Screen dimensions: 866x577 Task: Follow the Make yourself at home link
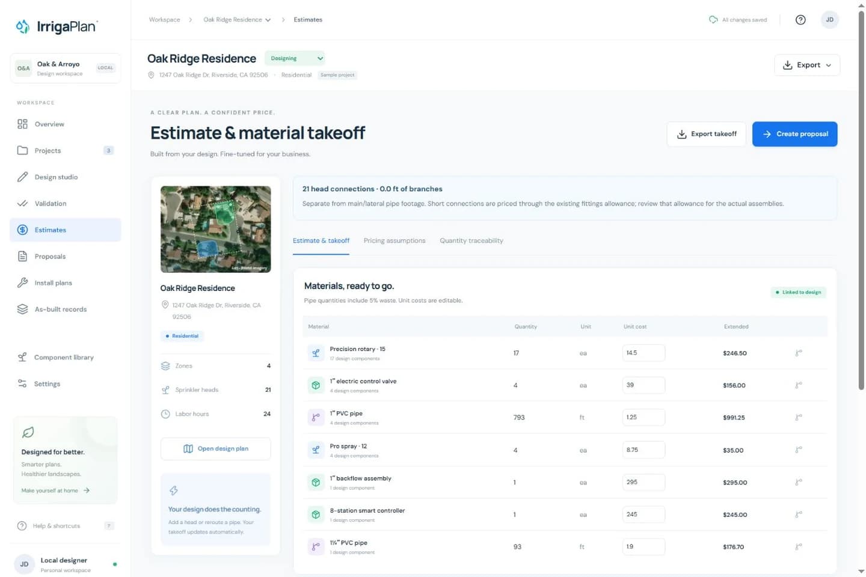55,490
